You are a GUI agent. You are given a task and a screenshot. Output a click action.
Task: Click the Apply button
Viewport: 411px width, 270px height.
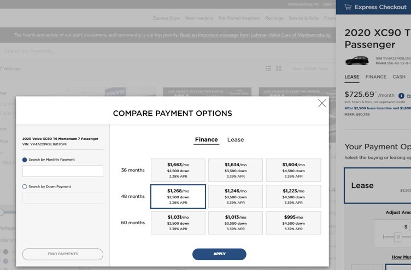pos(219,254)
